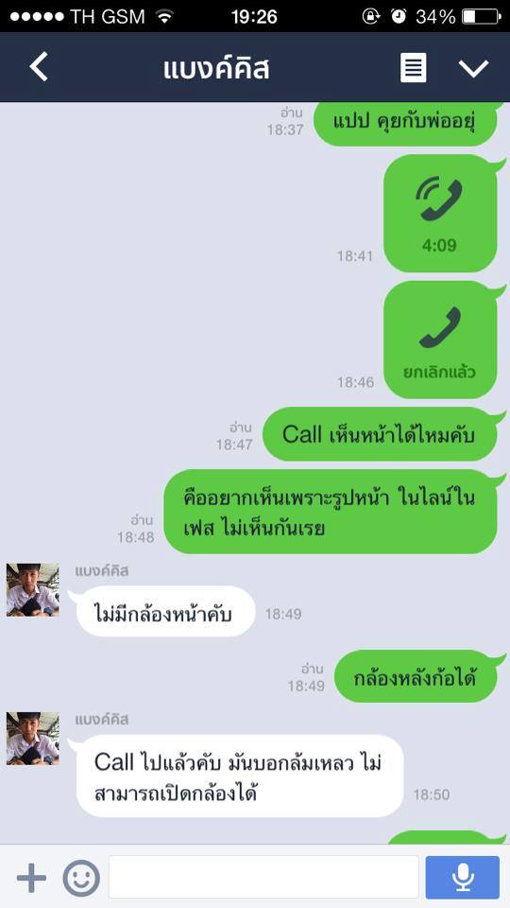Open the sender avatar beside ไม่มีกล้องหน้าคับ
Image resolution: width=510 pixels, height=908 pixels.
point(32,589)
